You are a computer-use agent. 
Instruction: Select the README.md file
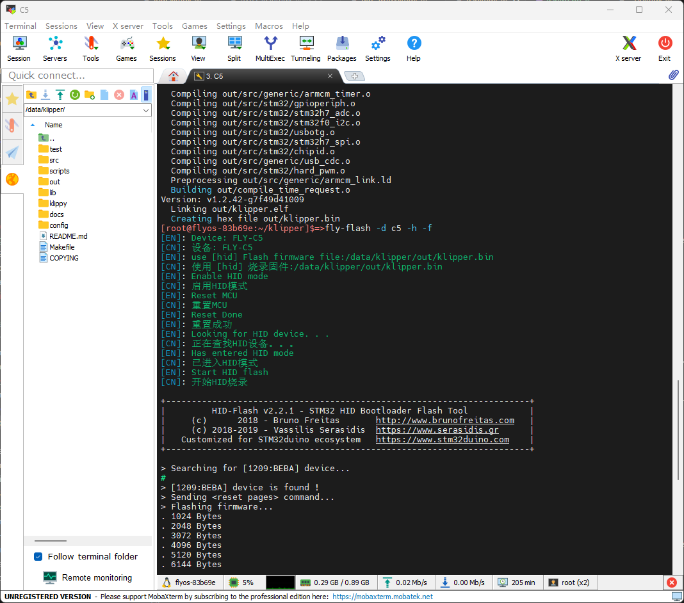(63, 236)
